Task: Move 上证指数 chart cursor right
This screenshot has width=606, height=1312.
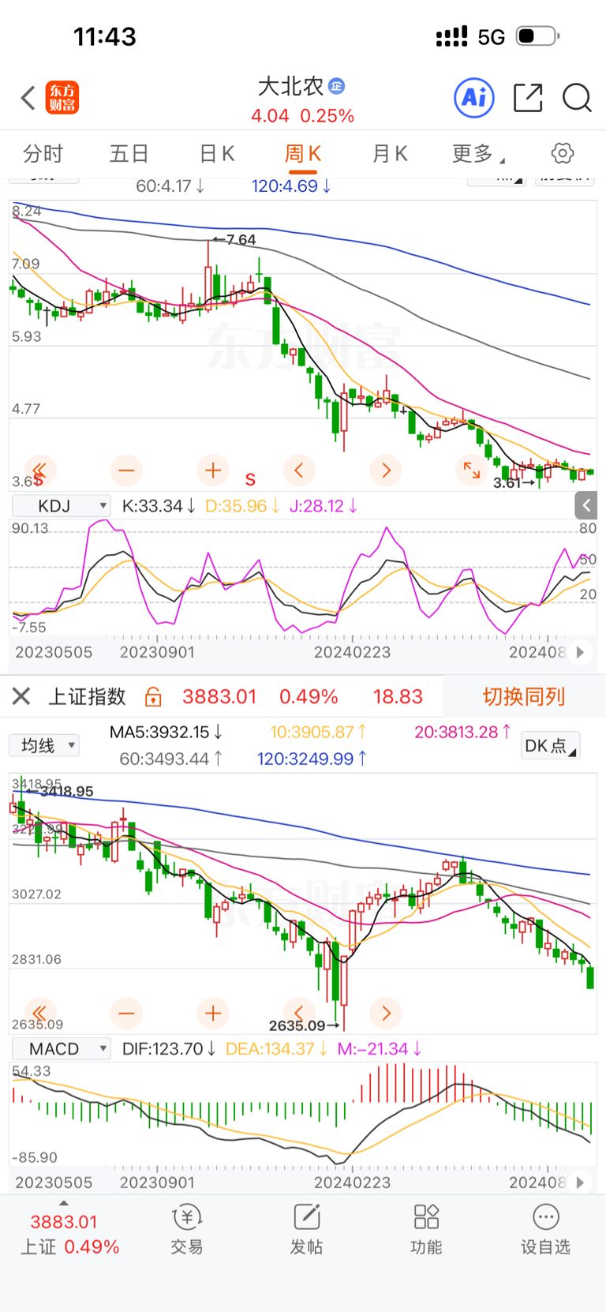Action: click(x=386, y=1013)
